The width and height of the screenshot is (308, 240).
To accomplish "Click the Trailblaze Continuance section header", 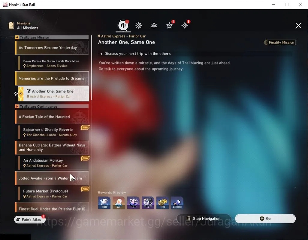I will tap(52, 106).
